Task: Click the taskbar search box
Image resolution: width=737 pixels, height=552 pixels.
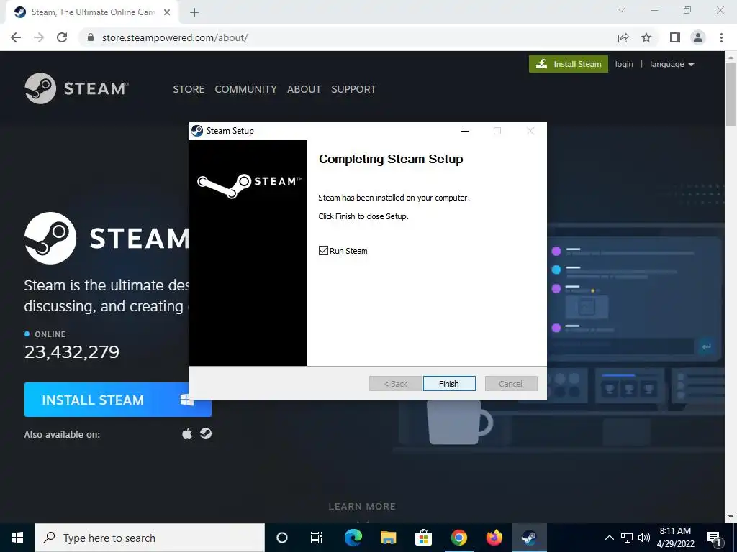Action: tap(150, 538)
